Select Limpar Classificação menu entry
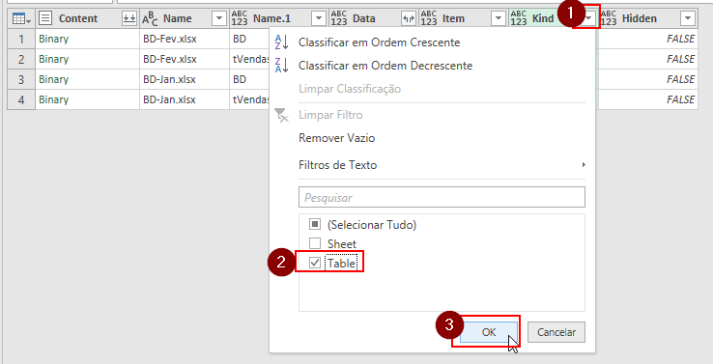This screenshot has width=713, height=364. point(350,89)
